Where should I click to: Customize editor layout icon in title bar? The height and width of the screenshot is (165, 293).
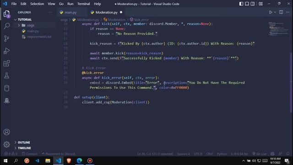tap(260, 4)
